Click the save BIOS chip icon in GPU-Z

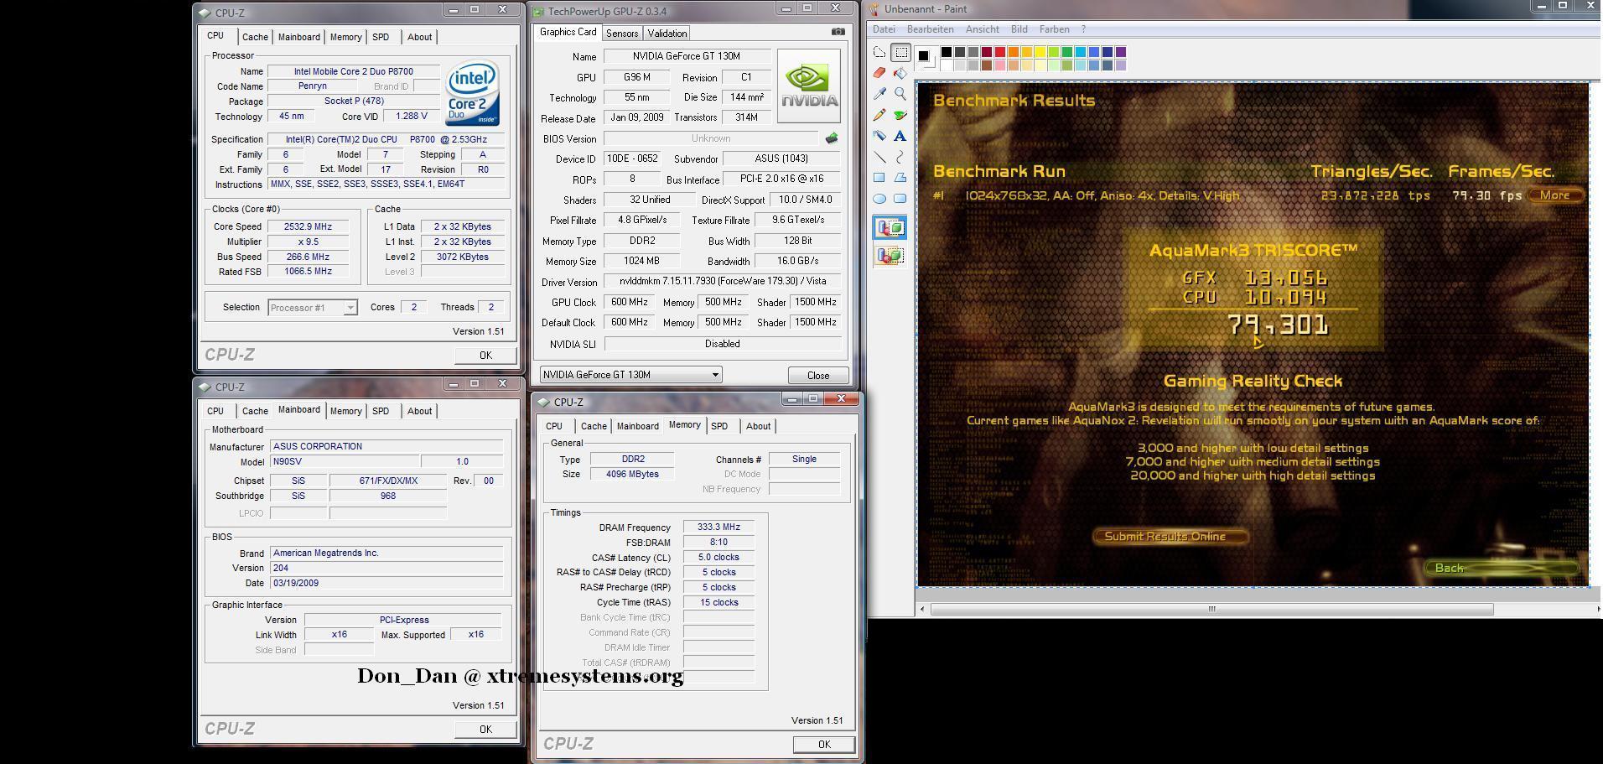(832, 138)
